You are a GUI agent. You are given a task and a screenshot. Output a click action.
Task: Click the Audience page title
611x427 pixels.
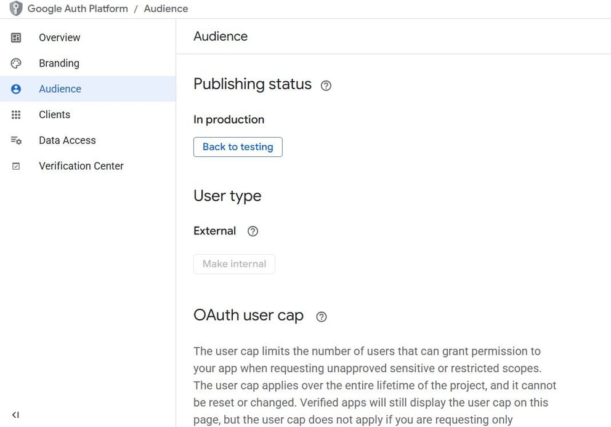click(x=221, y=36)
